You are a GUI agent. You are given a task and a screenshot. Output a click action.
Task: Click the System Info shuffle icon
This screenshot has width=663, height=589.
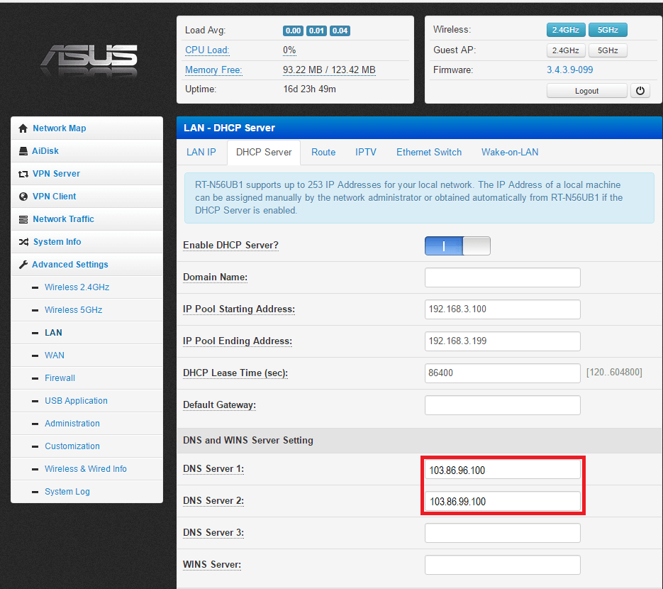point(23,242)
